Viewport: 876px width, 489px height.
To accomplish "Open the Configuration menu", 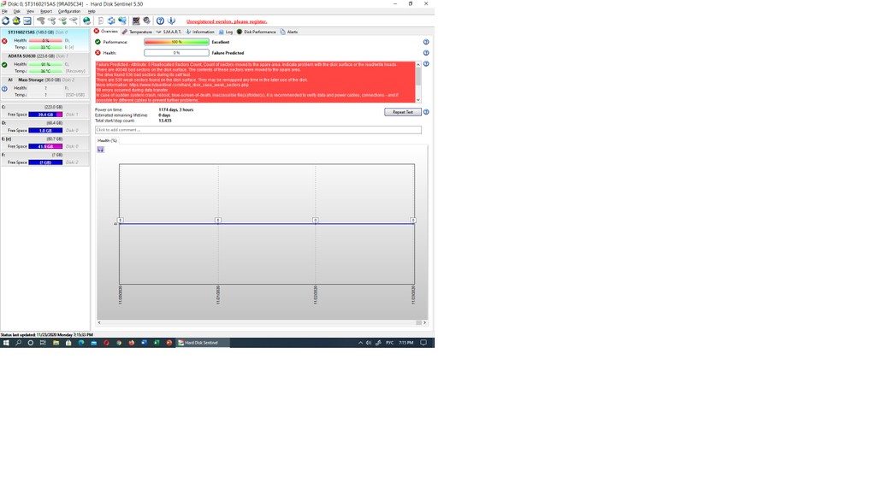I will tap(69, 11).
